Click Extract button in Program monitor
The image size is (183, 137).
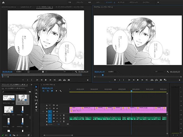point(156,80)
